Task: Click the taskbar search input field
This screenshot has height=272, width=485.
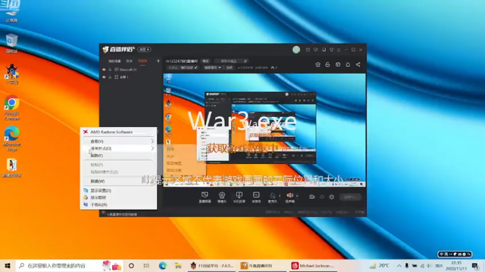Action: pos(69,265)
